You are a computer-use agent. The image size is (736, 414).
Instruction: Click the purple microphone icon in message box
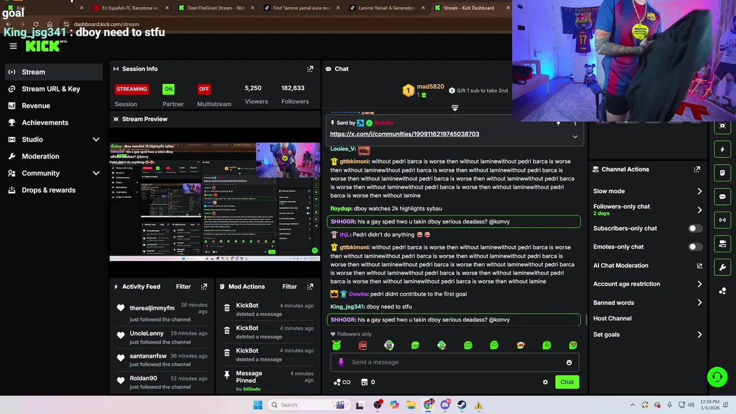point(341,362)
